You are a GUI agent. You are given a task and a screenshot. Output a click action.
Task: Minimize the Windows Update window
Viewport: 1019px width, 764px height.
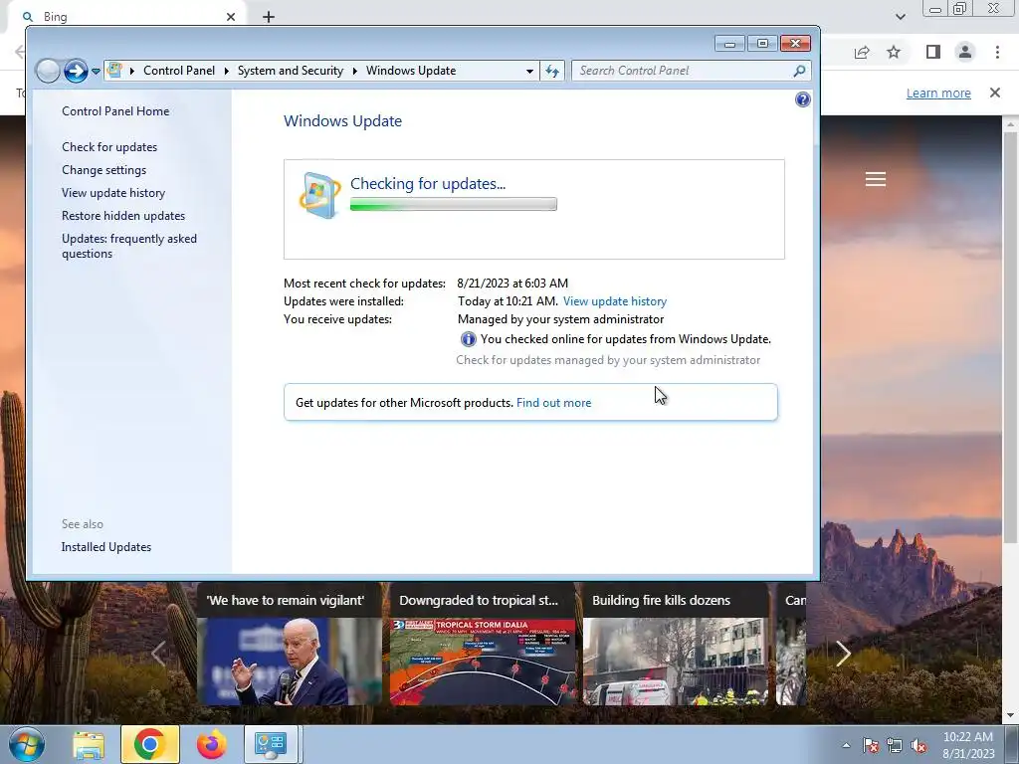729,44
